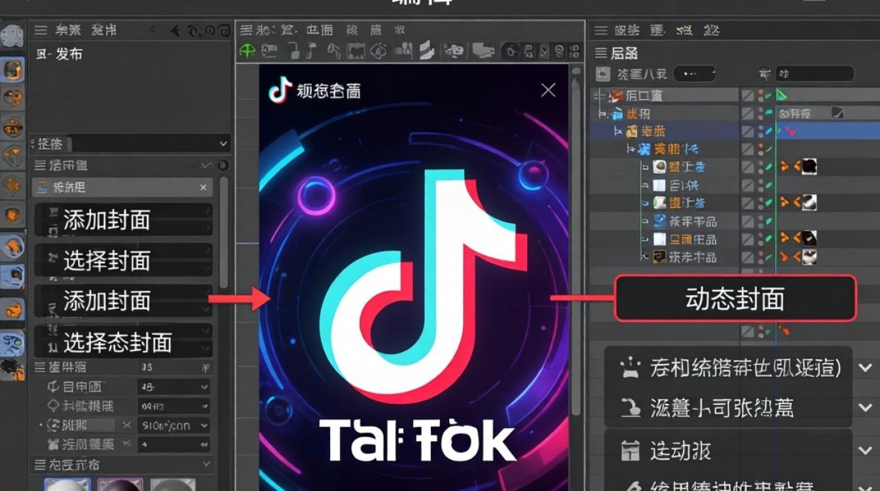Select the 选择封面 entry
Image resolution: width=880 pixels, height=491 pixels.
click(123, 261)
